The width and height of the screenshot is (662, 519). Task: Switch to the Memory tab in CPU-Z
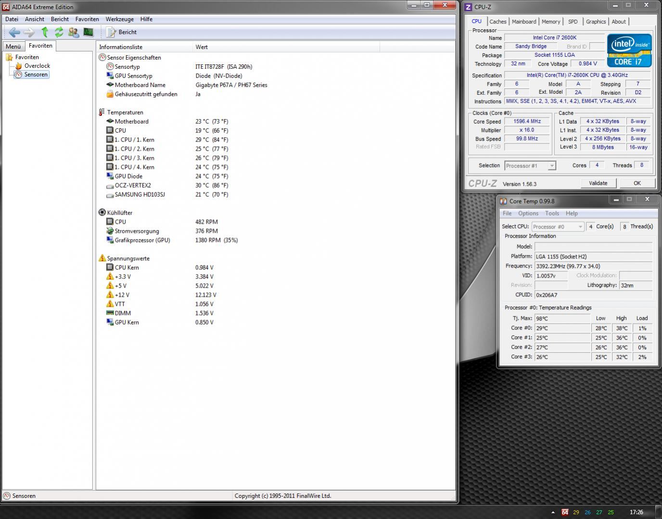click(x=551, y=22)
